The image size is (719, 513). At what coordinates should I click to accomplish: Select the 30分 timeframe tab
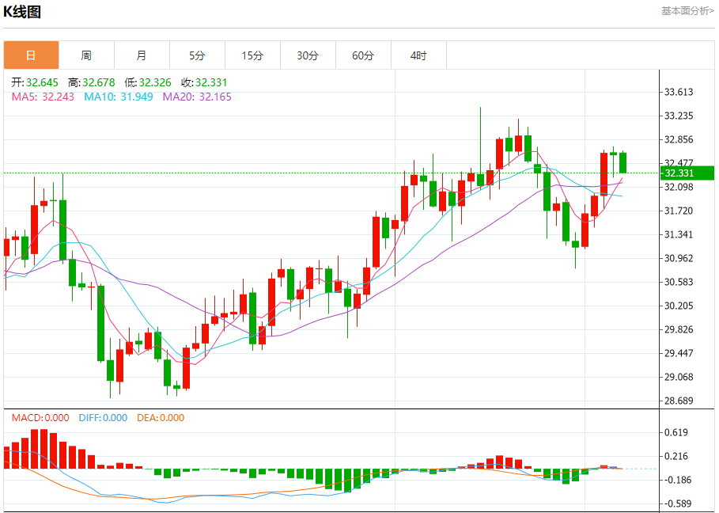coord(308,55)
